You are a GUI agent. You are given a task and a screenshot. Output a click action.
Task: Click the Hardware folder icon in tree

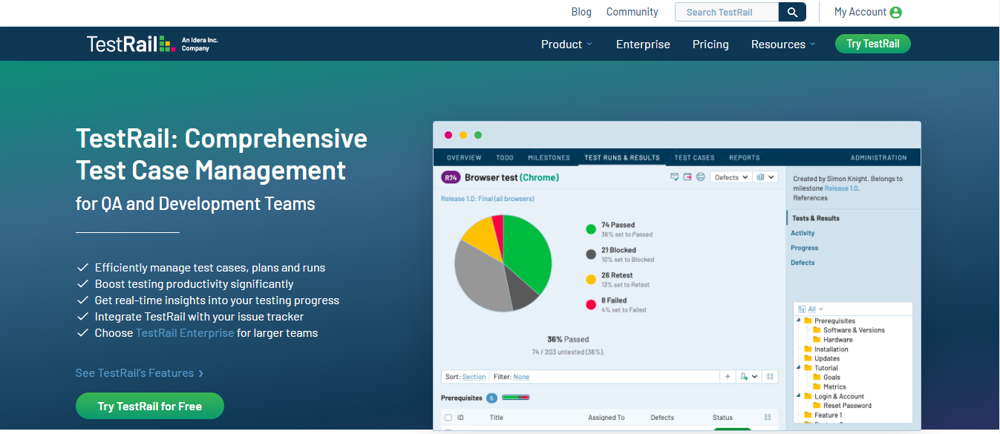(817, 340)
